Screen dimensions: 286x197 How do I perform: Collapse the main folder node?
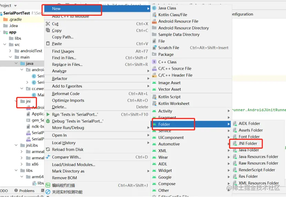click(10, 57)
